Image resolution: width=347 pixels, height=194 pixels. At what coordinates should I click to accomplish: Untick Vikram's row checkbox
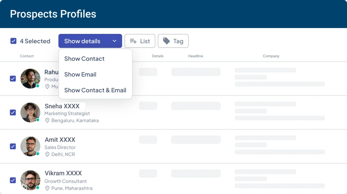pos(13,180)
